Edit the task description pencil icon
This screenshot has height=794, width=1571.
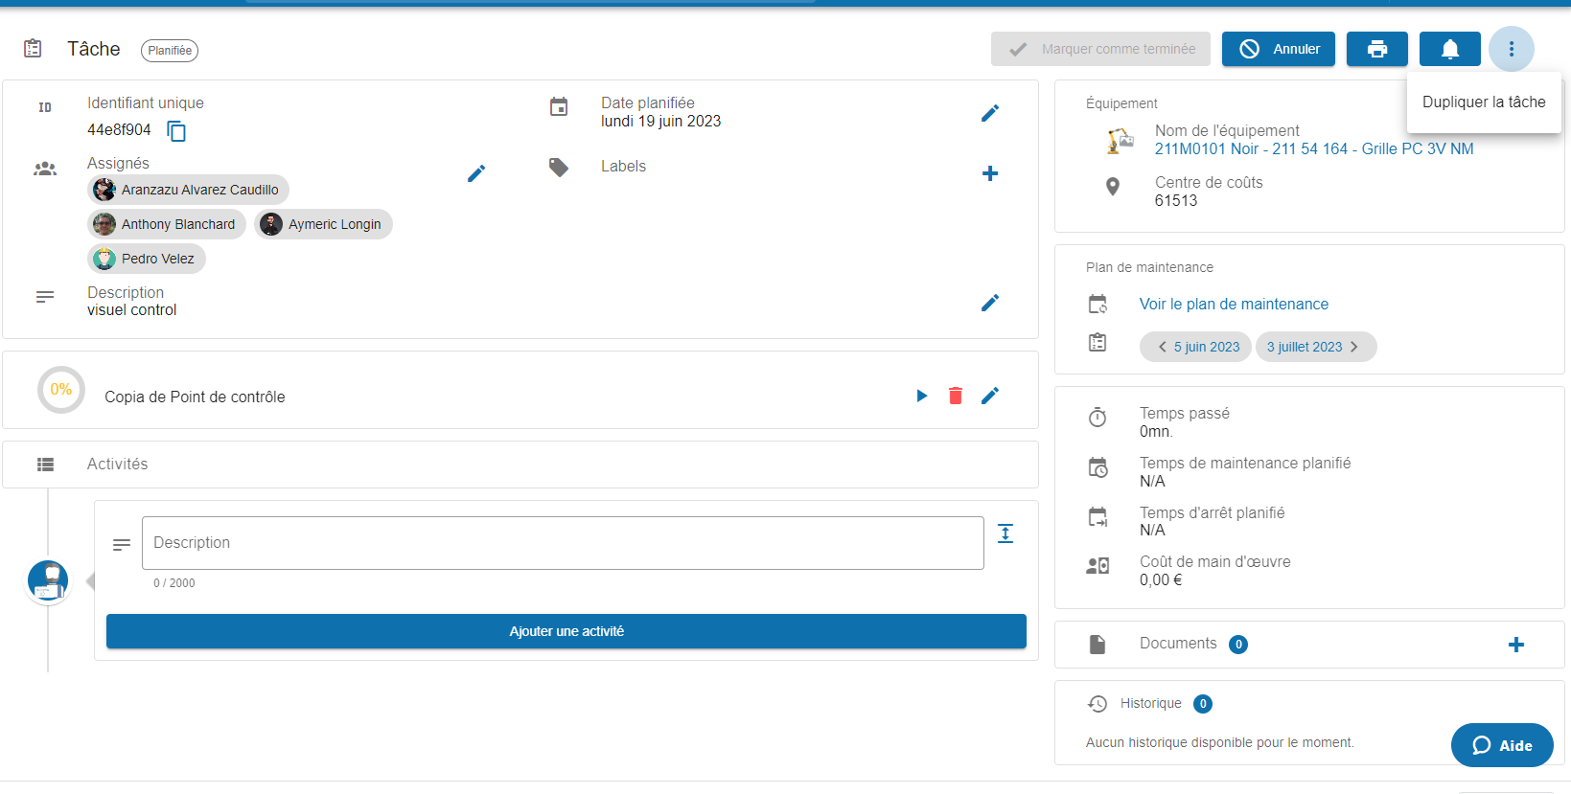pyautogui.click(x=990, y=303)
